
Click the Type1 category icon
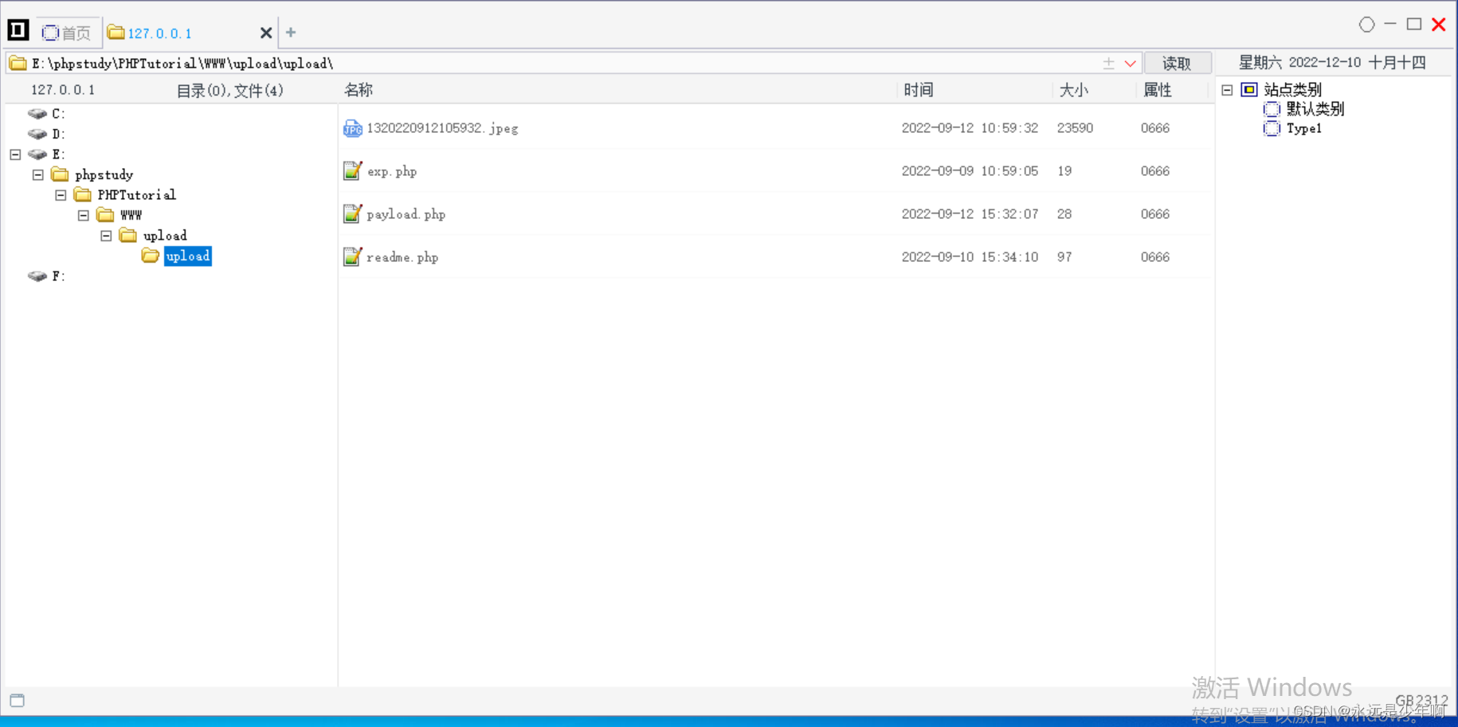(x=1272, y=128)
